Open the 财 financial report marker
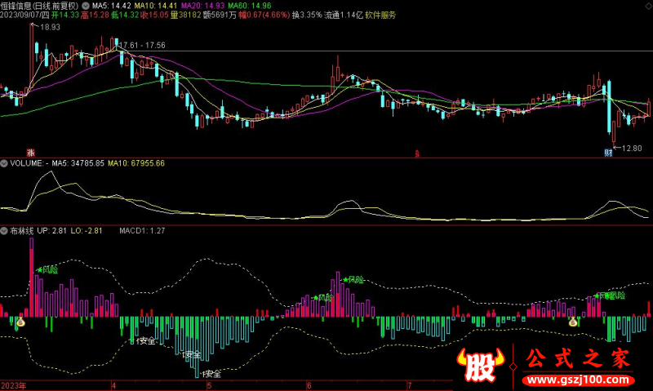Viewport: 653px width, 391px height. [x=608, y=153]
